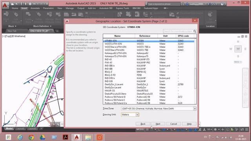Open the Time Zone dropdown
Image resolution: width=251 pixels, height=141 pixels.
tap(195, 108)
